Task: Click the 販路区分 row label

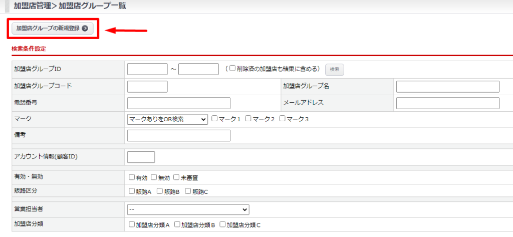Action: 25,190
